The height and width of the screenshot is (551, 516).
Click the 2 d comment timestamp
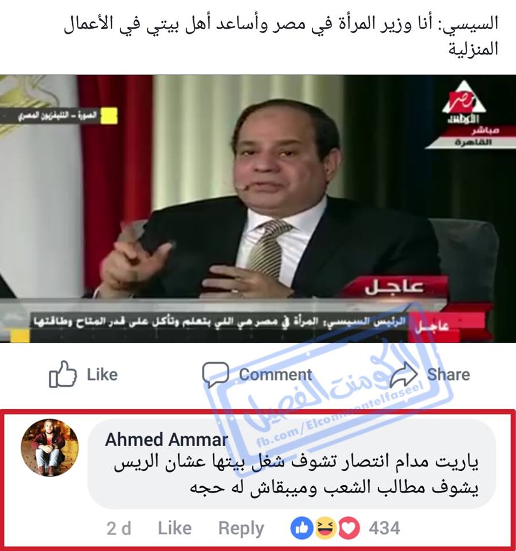[119, 529]
